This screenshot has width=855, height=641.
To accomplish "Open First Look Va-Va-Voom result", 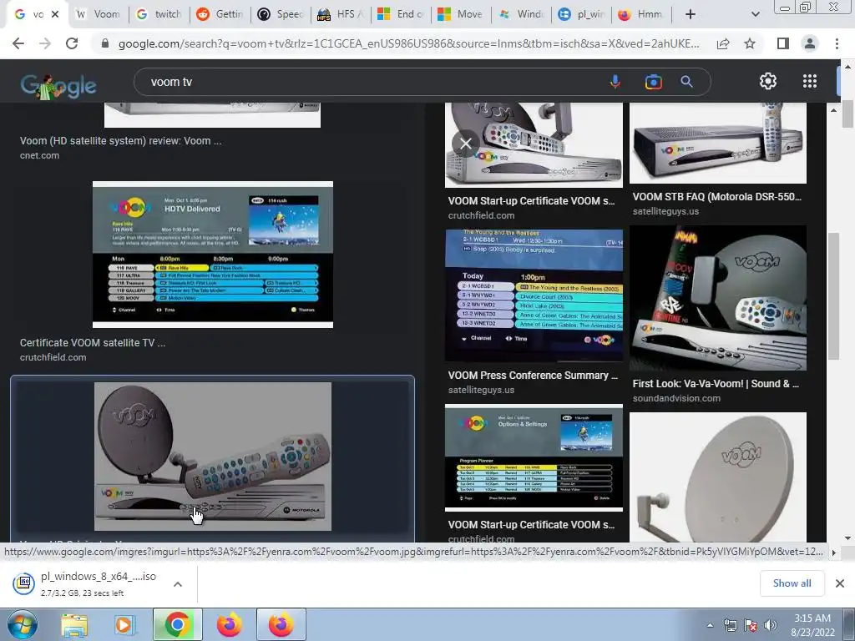I will (x=716, y=384).
